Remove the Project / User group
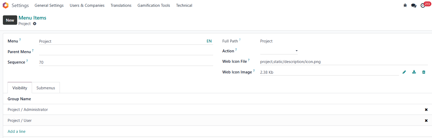The height and width of the screenshot is (138, 432). (426, 121)
